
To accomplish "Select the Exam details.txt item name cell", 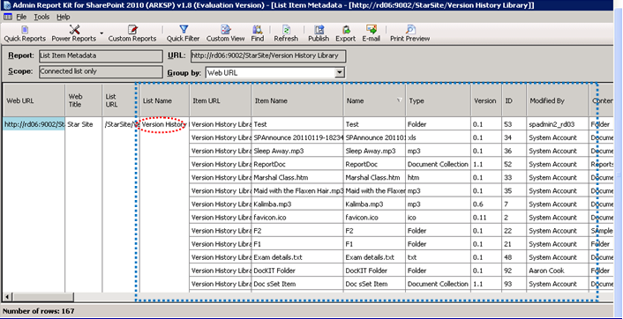I will [297, 257].
